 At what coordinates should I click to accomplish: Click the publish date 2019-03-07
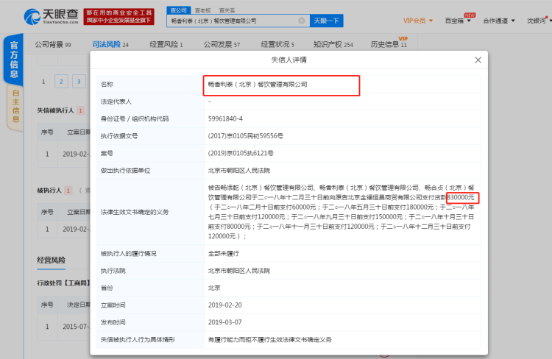(x=225, y=322)
